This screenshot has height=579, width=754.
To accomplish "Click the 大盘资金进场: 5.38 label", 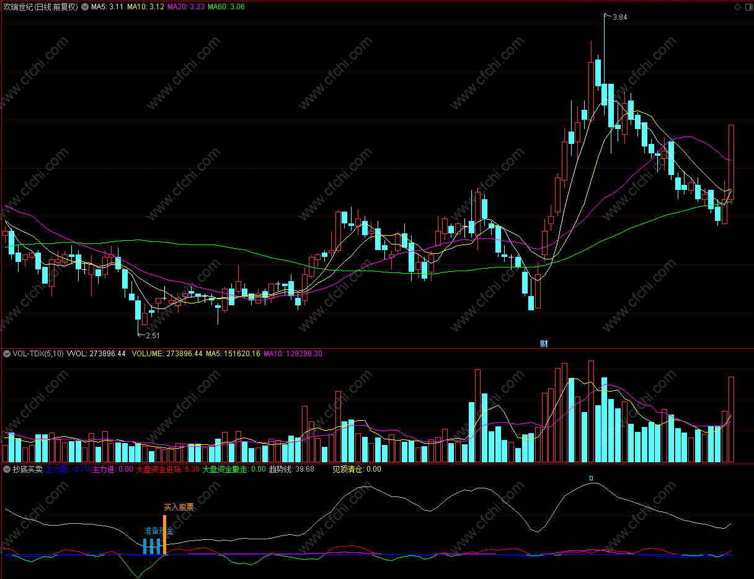I will [x=167, y=469].
